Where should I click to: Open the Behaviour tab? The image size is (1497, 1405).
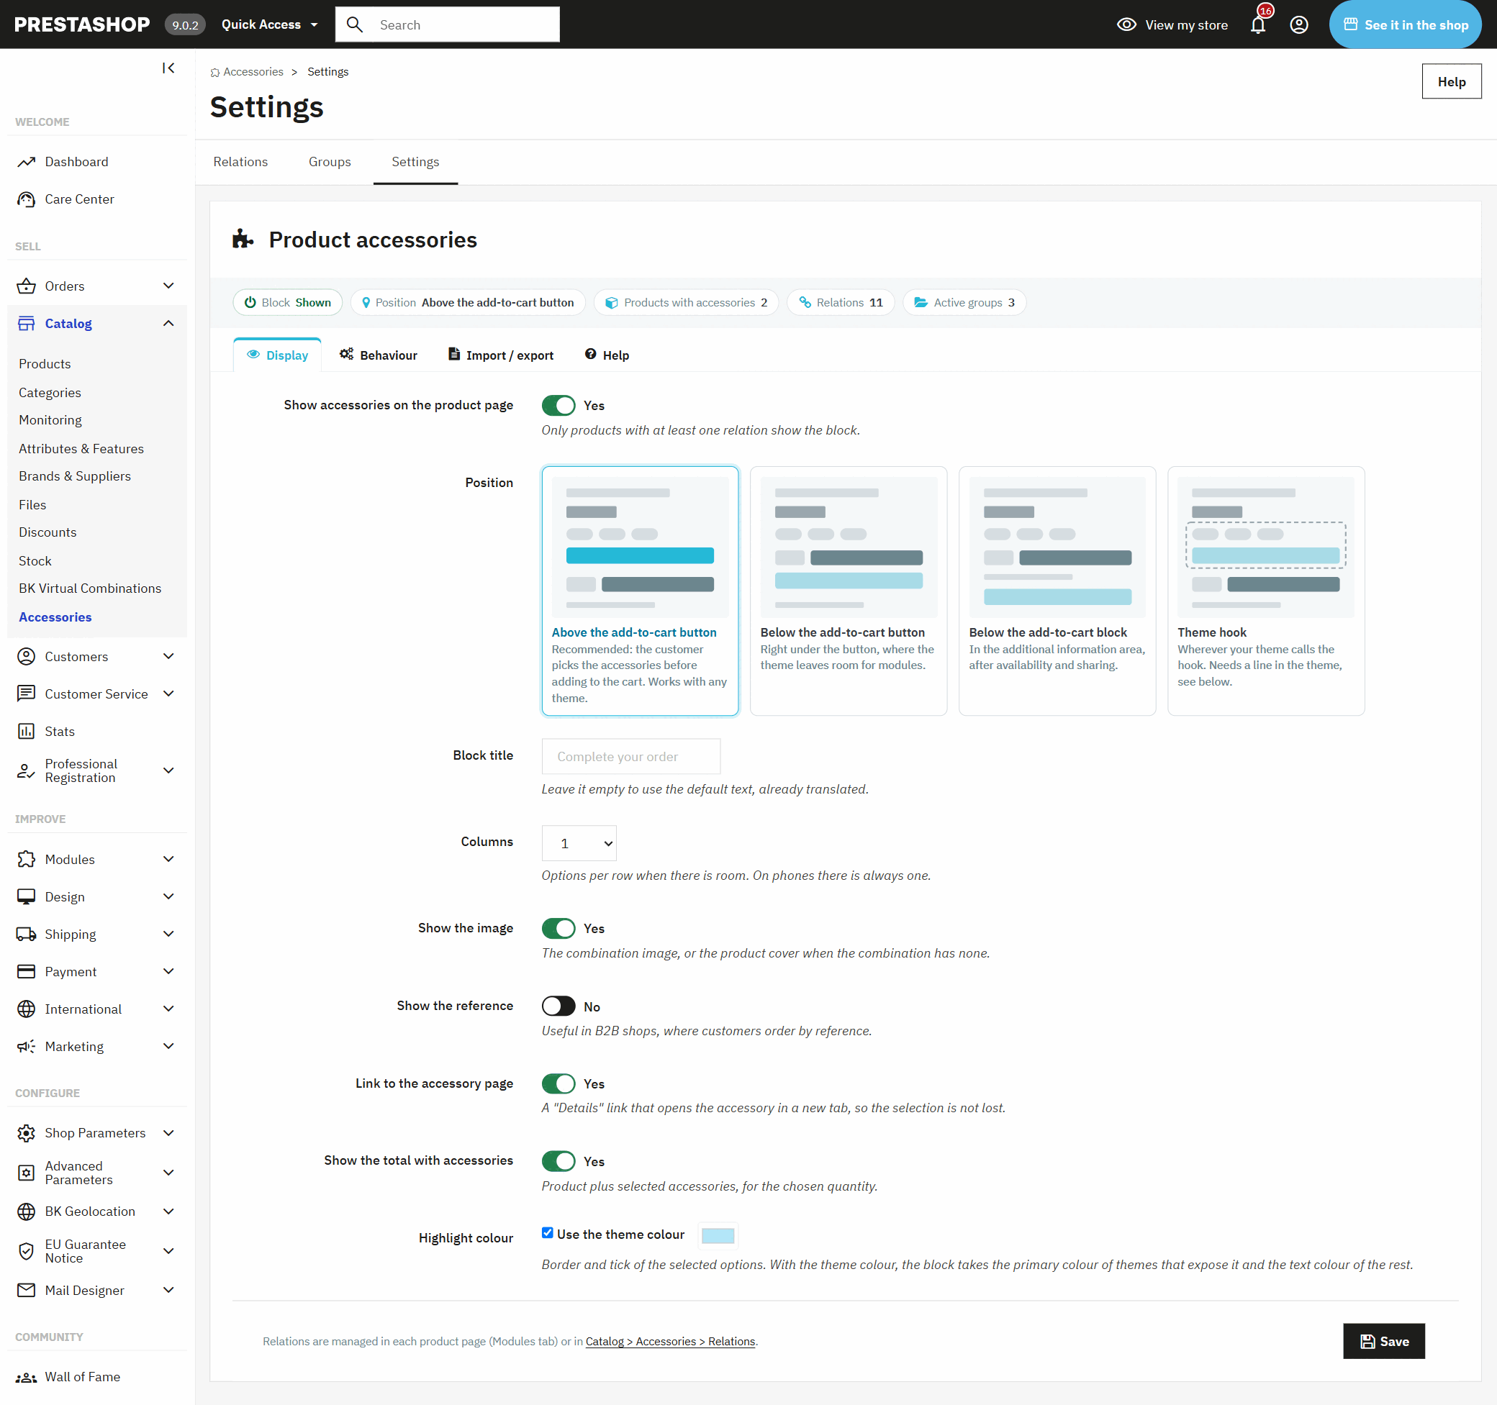378,355
